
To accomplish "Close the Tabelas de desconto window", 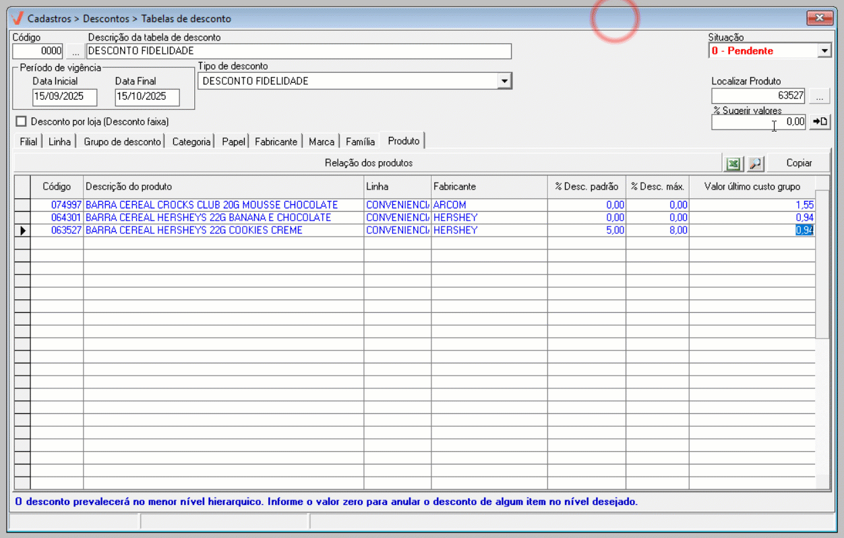I will click(x=820, y=18).
